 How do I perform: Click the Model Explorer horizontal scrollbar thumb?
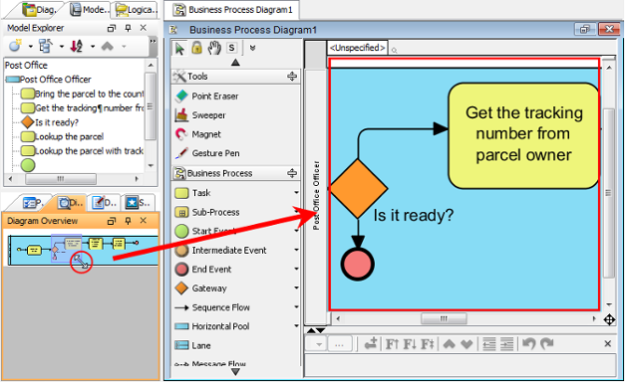tap(61, 179)
